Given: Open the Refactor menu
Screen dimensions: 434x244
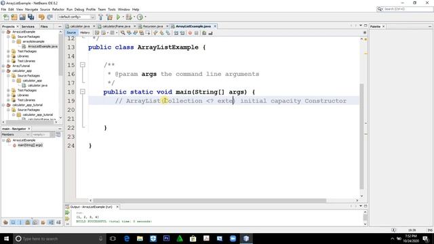Looking at the screenshot, I should (x=58, y=9).
